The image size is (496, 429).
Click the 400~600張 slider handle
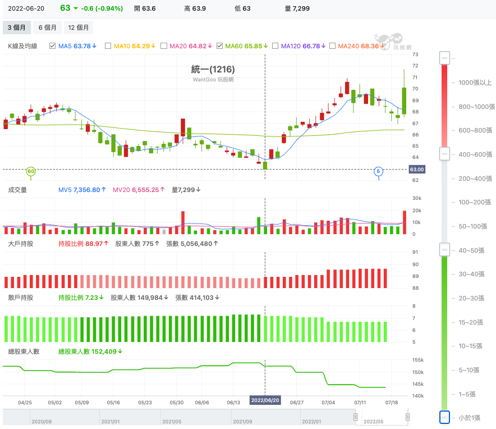pyautogui.click(x=444, y=154)
